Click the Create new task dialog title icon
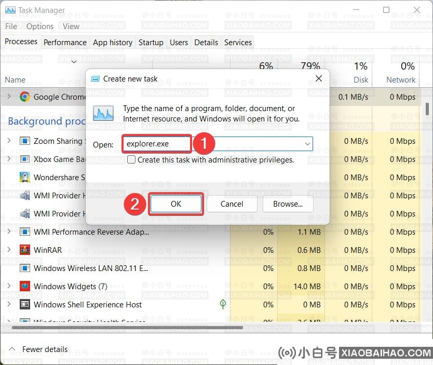433x365 pixels. click(96, 79)
